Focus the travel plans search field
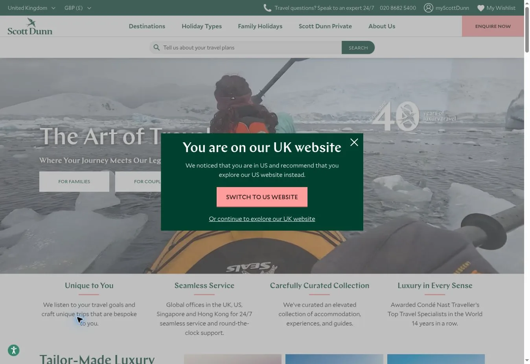 [245, 48]
